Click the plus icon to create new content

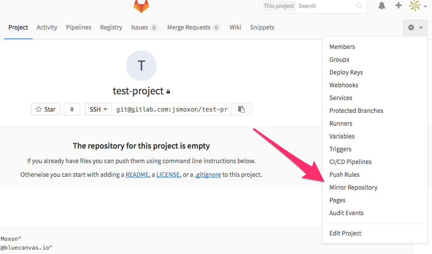point(398,6)
